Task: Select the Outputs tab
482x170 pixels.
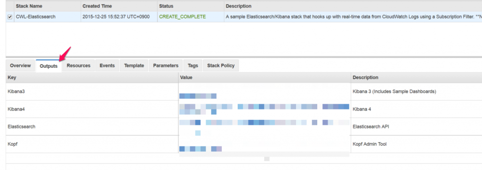Action: (x=48, y=66)
